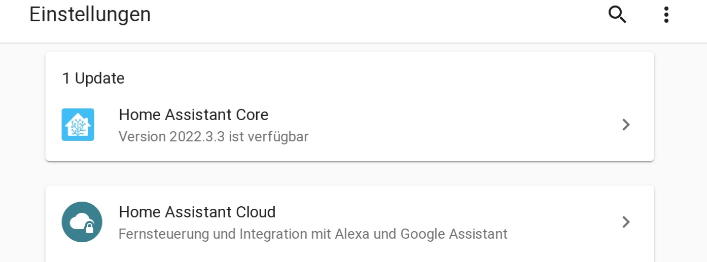The width and height of the screenshot is (707, 262).
Task: Click the Fernsteuerung und Integration description
Action: [x=312, y=234]
